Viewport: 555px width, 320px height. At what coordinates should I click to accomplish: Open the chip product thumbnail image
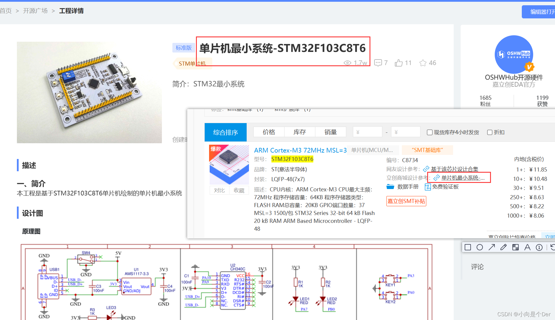[229, 165]
